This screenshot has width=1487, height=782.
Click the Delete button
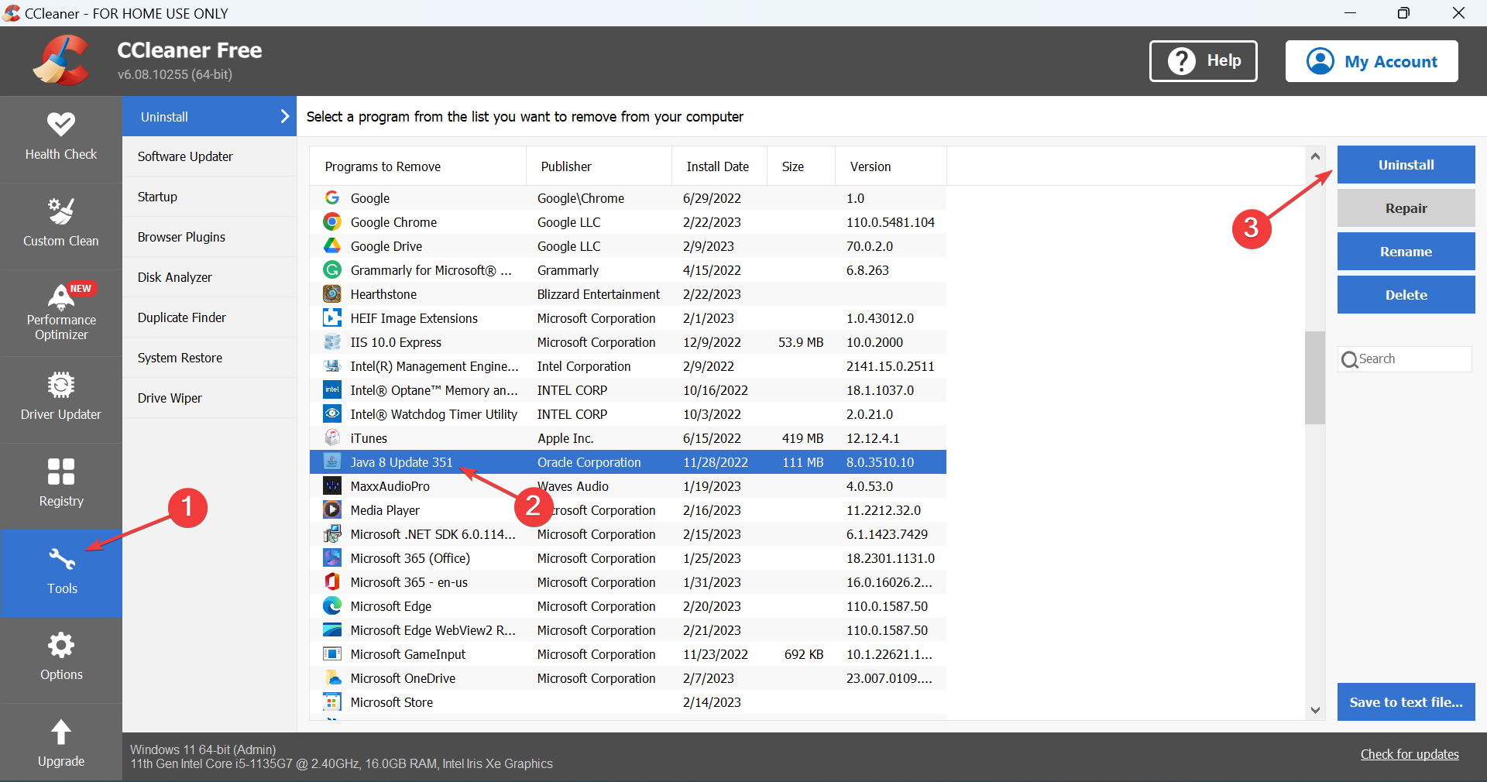point(1406,295)
